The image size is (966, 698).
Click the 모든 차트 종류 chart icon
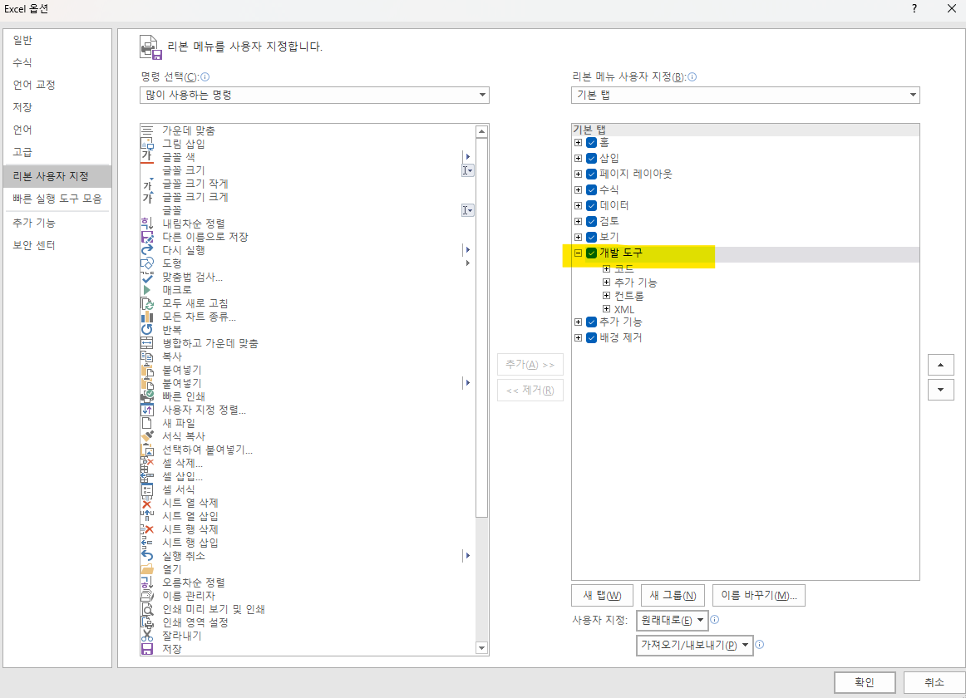(x=146, y=317)
